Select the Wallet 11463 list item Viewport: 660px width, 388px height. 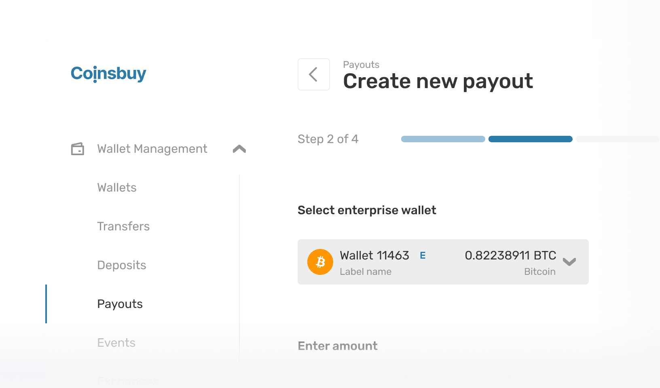(443, 262)
